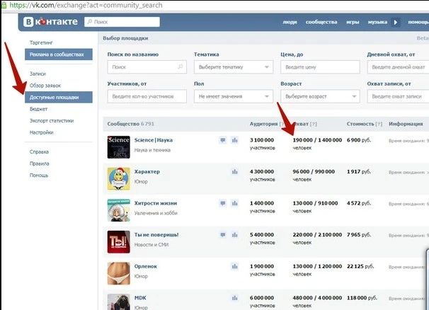Go to Бюджет in the sidebar
Image resolution: width=429 pixels, height=310 pixels.
pos(38,109)
